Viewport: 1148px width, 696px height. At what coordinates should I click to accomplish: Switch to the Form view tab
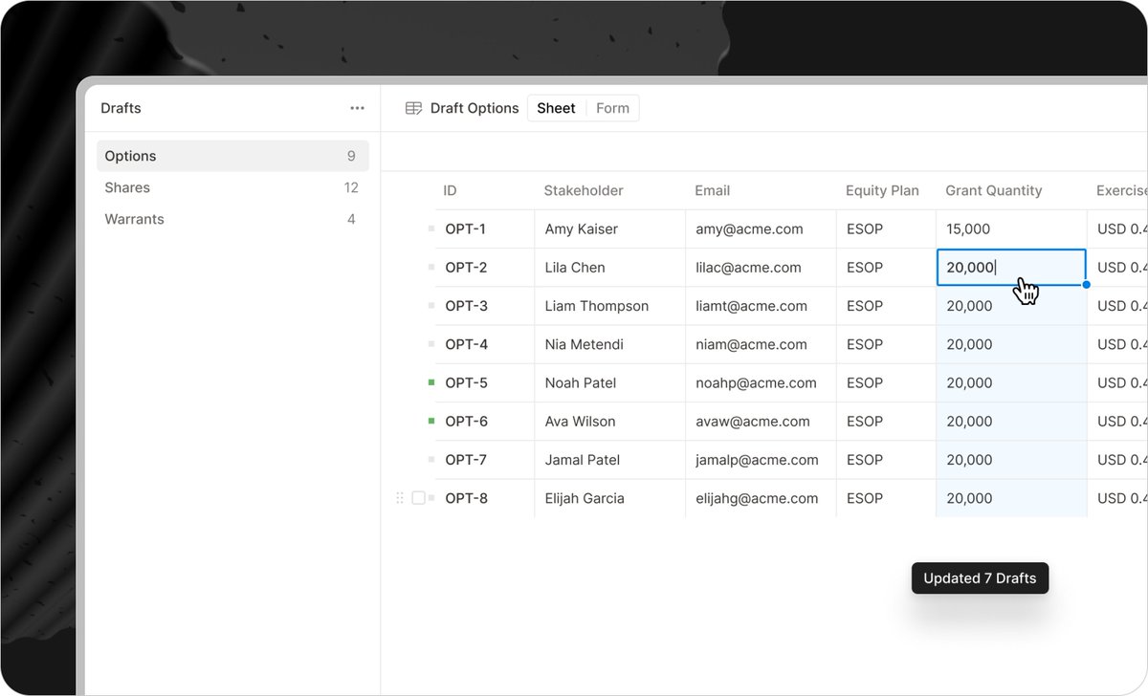coord(612,108)
